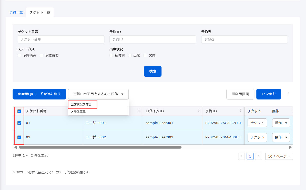Open the 10 / ページ page size selector

tap(279, 156)
